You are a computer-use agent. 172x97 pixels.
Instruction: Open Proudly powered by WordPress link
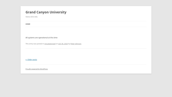pyautogui.click(x=37, y=69)
